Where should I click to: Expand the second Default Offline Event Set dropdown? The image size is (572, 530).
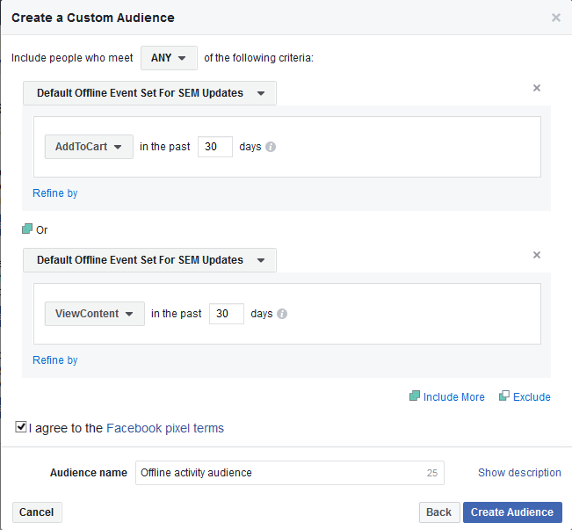click(149, 260)
